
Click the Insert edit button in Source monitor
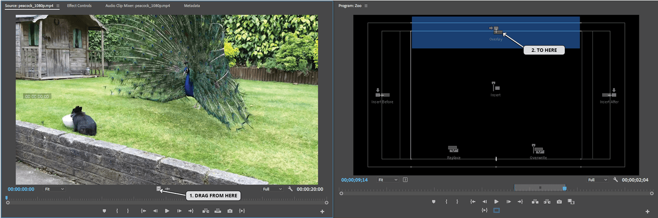pyautogui.click(x=206, y=210)
